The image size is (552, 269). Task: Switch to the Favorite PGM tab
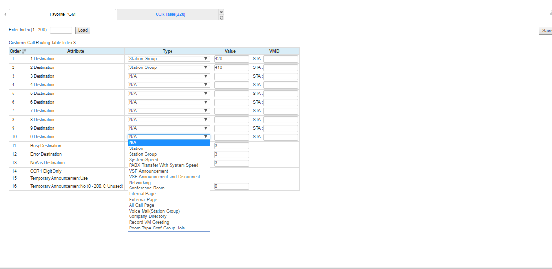click(62, 14)
